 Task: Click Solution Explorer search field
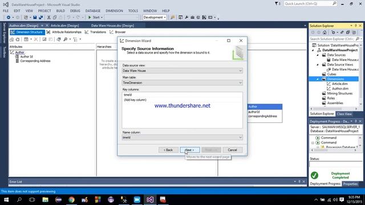tap(332, 39)
